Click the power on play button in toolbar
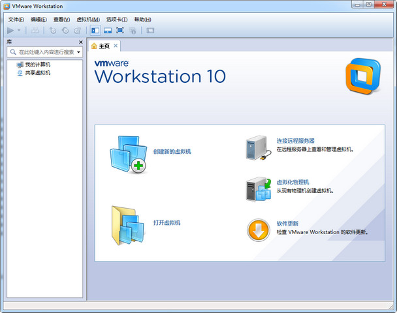 [x=10, y=30]
